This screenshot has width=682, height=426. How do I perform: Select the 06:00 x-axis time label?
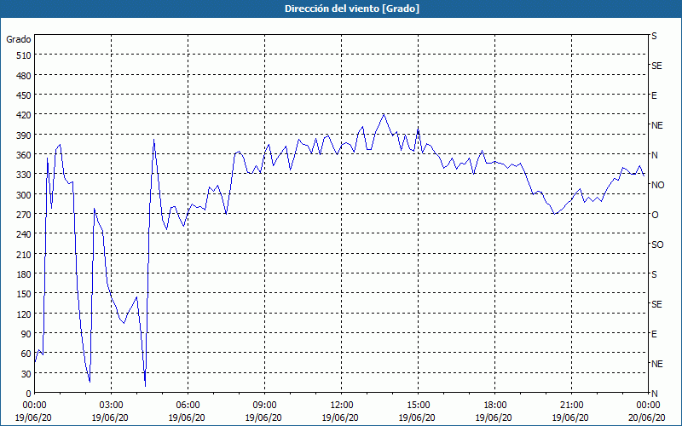click(188, 406)
